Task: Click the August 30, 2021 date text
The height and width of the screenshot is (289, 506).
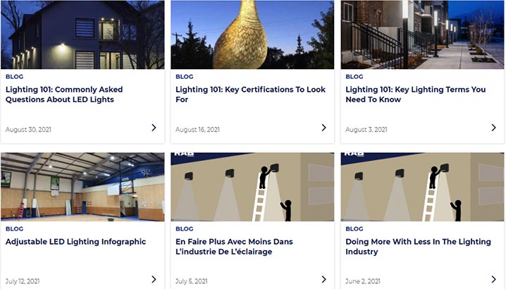Action: [28, 130]
